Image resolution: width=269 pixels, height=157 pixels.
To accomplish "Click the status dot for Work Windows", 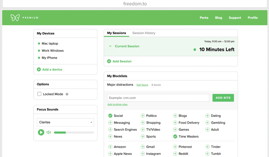I will [x=39, y=51].
